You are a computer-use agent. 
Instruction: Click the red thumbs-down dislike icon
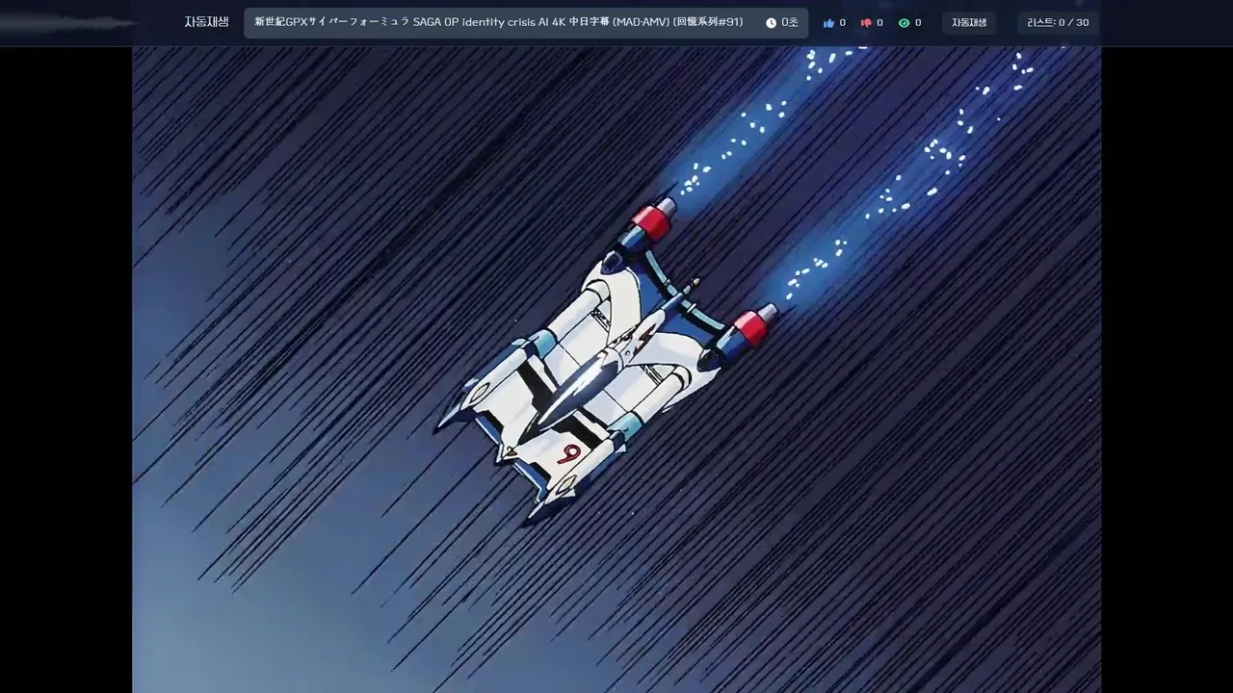pos(866,23)
